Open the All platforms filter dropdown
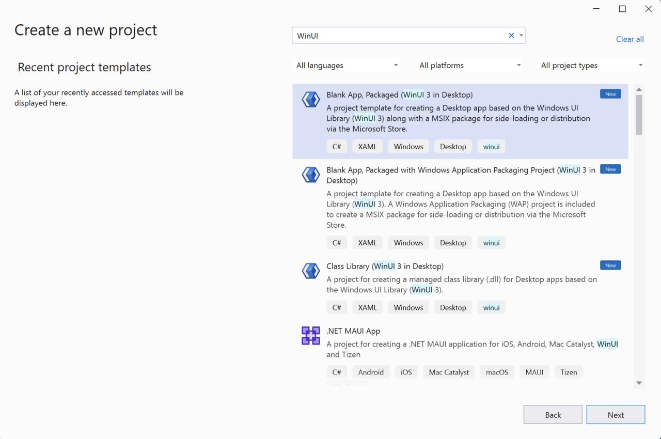This screenshot has width=661, height=439. (470, 66)
